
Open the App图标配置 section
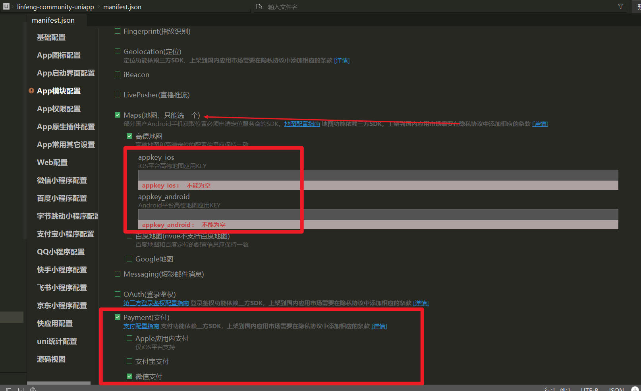point(59,55)
